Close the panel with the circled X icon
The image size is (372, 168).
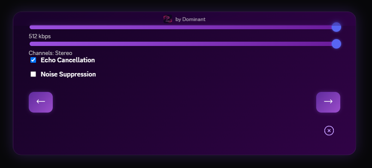[x=329, y=131]
